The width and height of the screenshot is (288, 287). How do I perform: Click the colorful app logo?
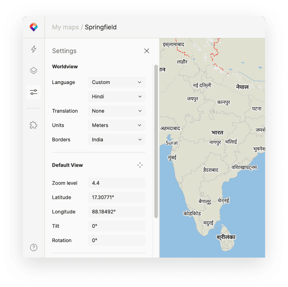(x=33, y=27)
